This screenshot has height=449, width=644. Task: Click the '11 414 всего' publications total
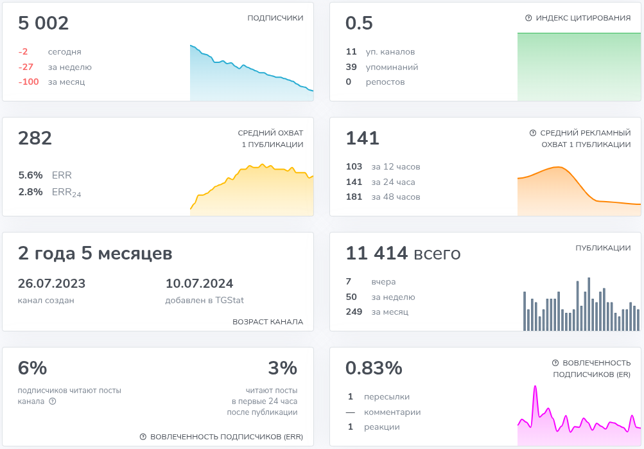point(403,254)
